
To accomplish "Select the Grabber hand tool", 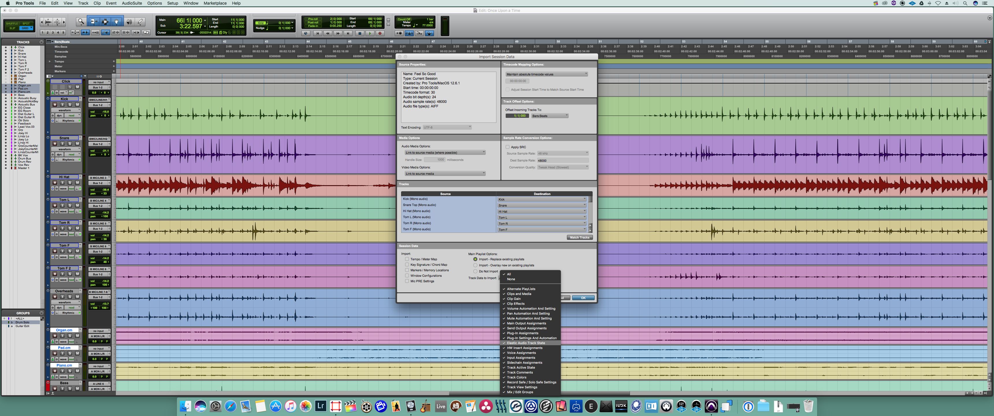I will [x=116, y=22].
